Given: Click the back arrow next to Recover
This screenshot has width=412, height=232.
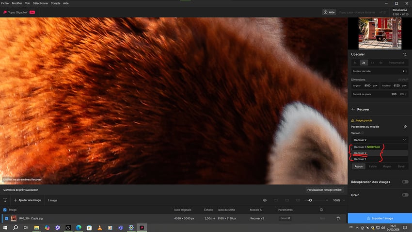Looking at the screenshot, I should click(353, 109).
